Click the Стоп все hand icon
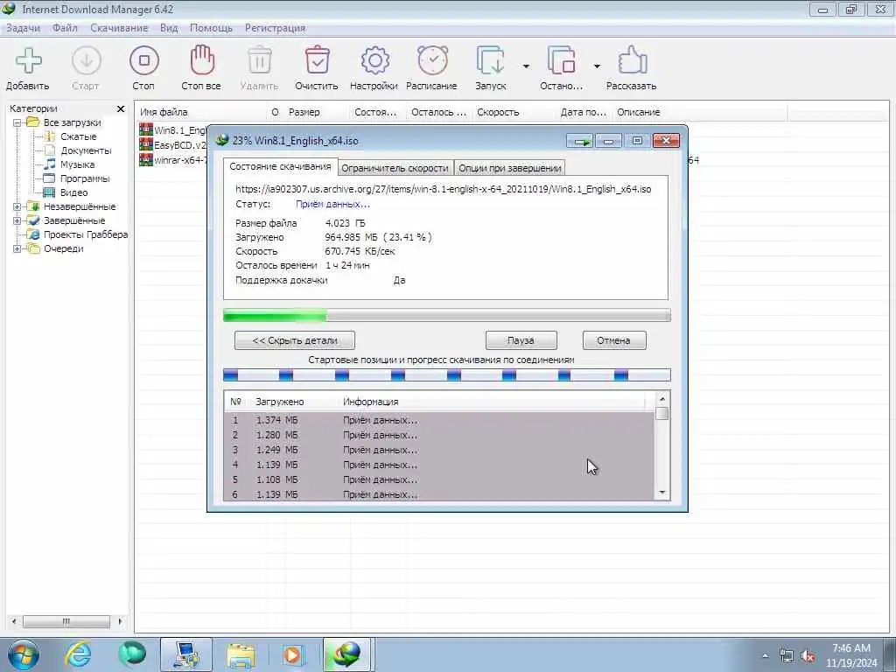 point(202,60)
